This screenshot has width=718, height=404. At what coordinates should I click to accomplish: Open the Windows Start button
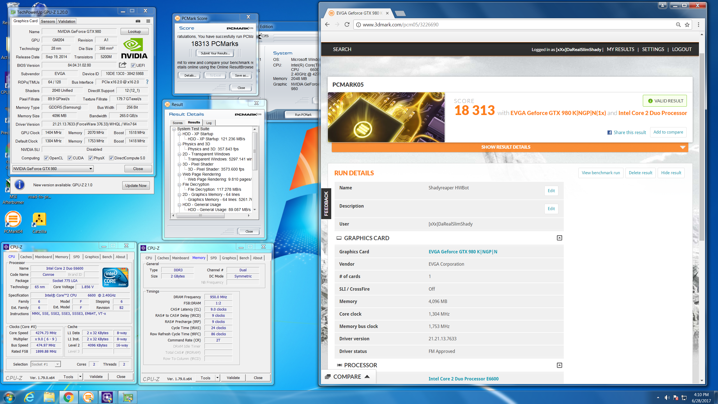pyautogui.click(x=9, y=397)
